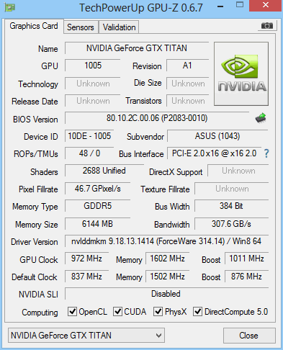Click the Transistors Unknown field
This screenshot has width=283, height=350.
point(187,101)
